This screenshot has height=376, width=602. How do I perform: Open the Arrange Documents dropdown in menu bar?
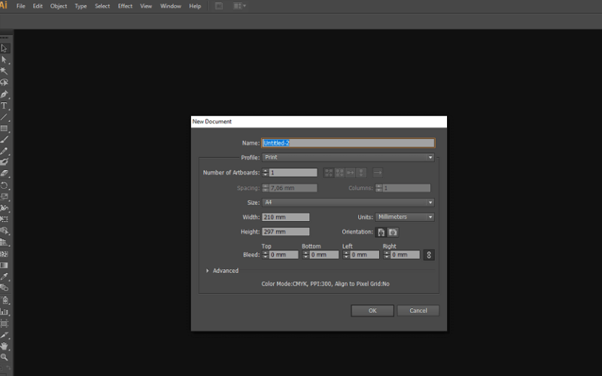tap(239, 6)
